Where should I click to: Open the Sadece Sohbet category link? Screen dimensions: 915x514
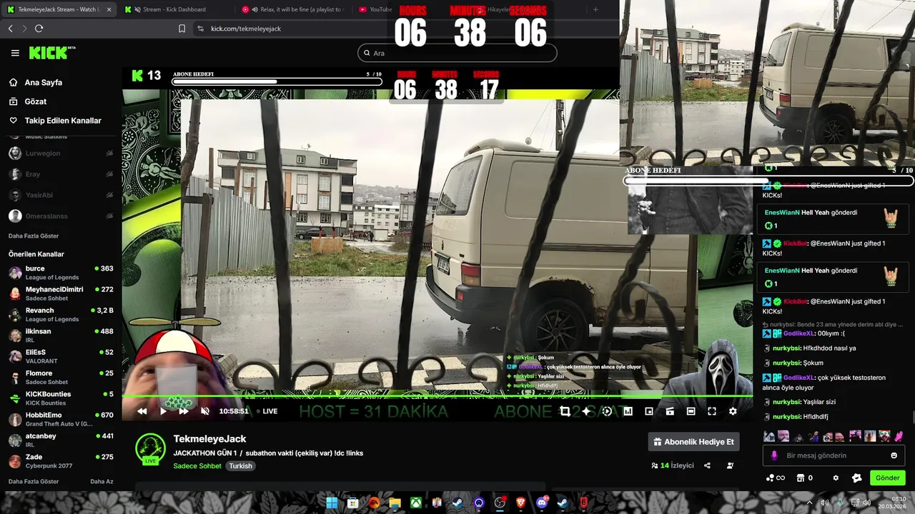[x=197, y=466]
